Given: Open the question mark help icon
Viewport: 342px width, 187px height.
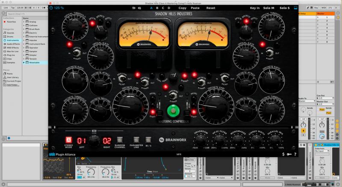Looking at the screenshot, I should tap(295, 154).
